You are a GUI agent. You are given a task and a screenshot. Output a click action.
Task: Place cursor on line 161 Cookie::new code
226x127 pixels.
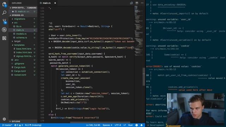point(95,93)
